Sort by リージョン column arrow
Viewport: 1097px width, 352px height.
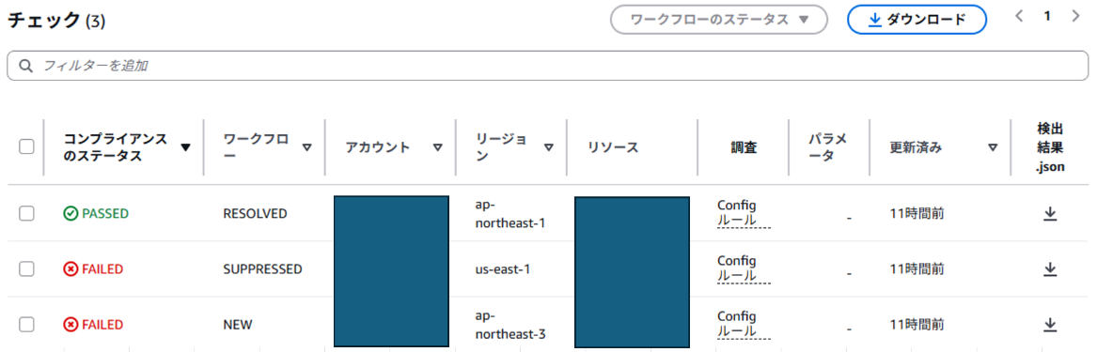[549, 147]
